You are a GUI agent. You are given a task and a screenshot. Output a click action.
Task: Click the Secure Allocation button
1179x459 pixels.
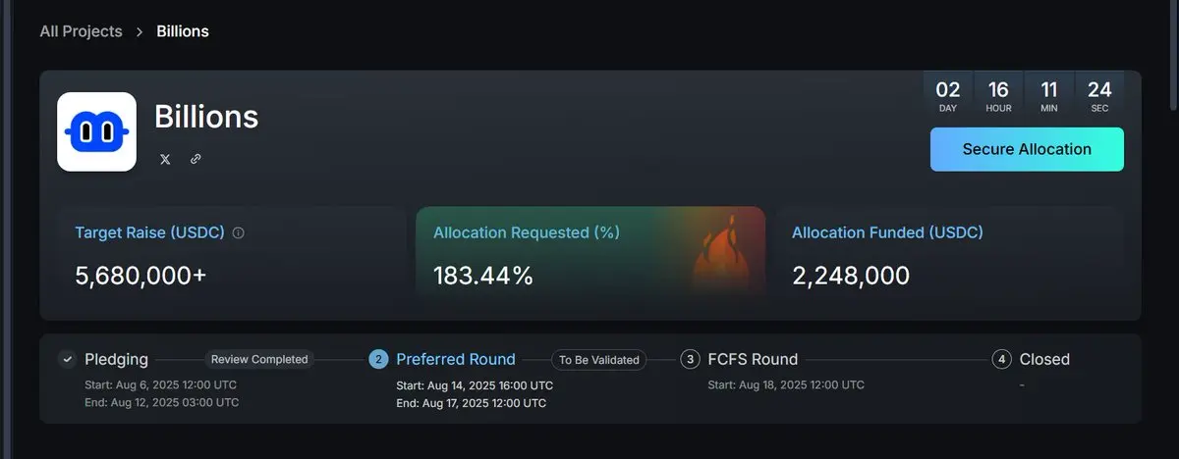tap(1027, 149)
